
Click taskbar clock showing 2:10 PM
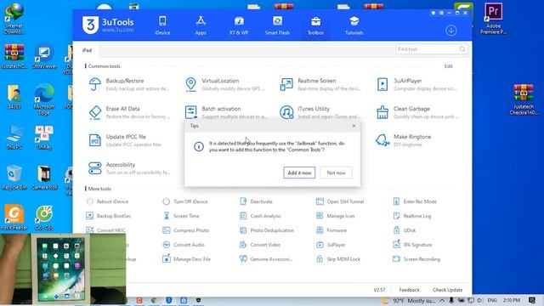(512, 300)
